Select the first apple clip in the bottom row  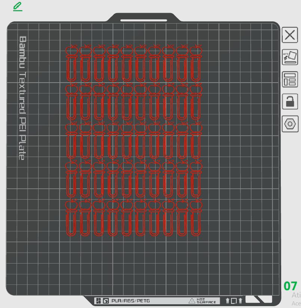71,217
